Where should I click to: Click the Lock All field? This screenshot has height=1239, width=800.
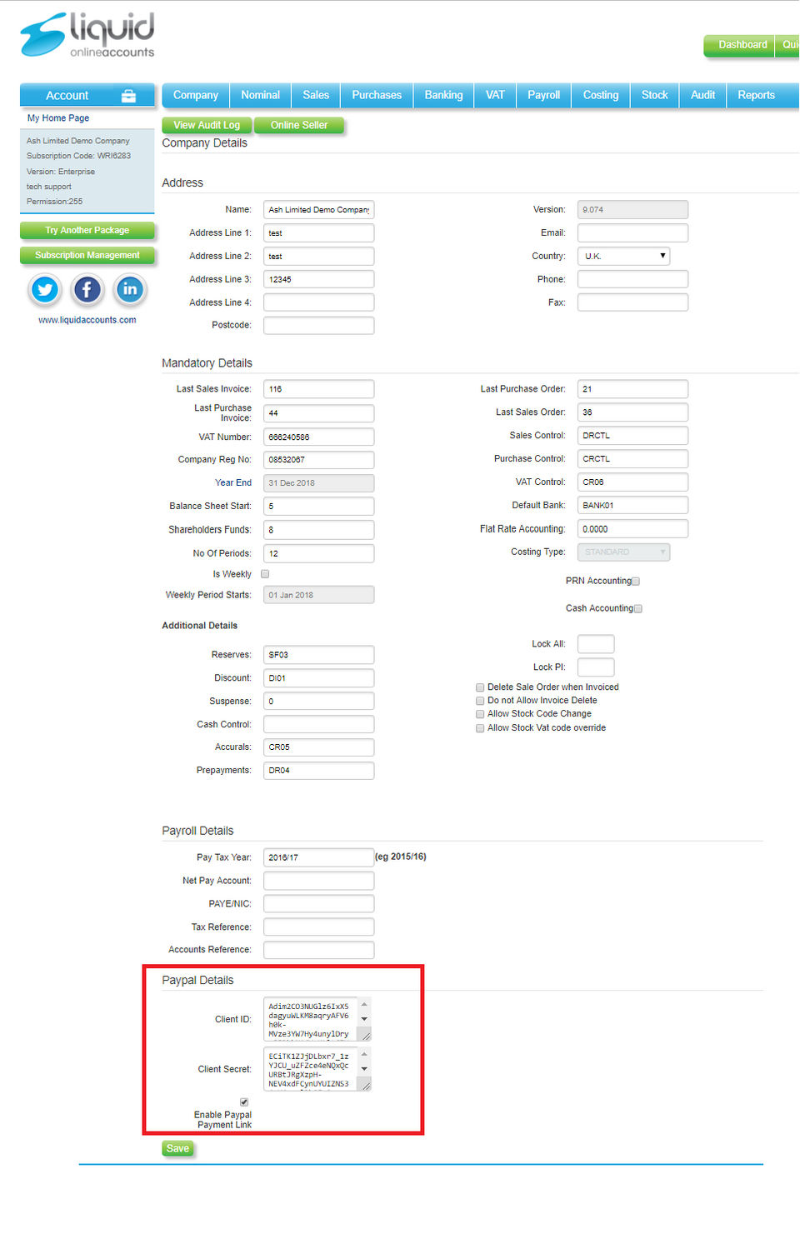click(596, 644)
